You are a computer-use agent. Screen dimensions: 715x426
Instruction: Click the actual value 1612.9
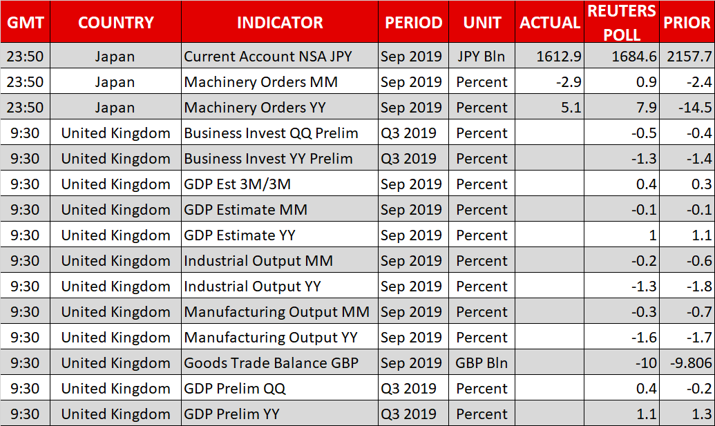click(x=559, y=57)
